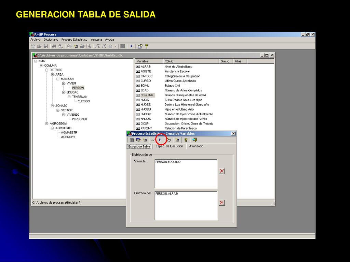
Task: Select the PERSON entity in the tree
Action: pyautogui.click(x=78, y=88)
